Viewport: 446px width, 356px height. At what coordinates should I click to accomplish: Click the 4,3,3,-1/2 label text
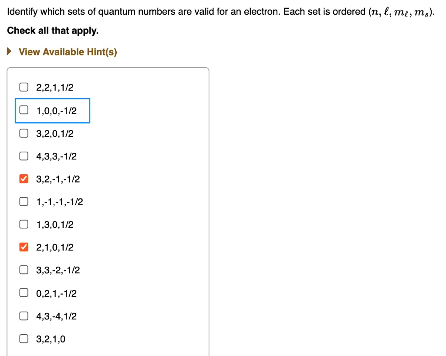[56, 156]
